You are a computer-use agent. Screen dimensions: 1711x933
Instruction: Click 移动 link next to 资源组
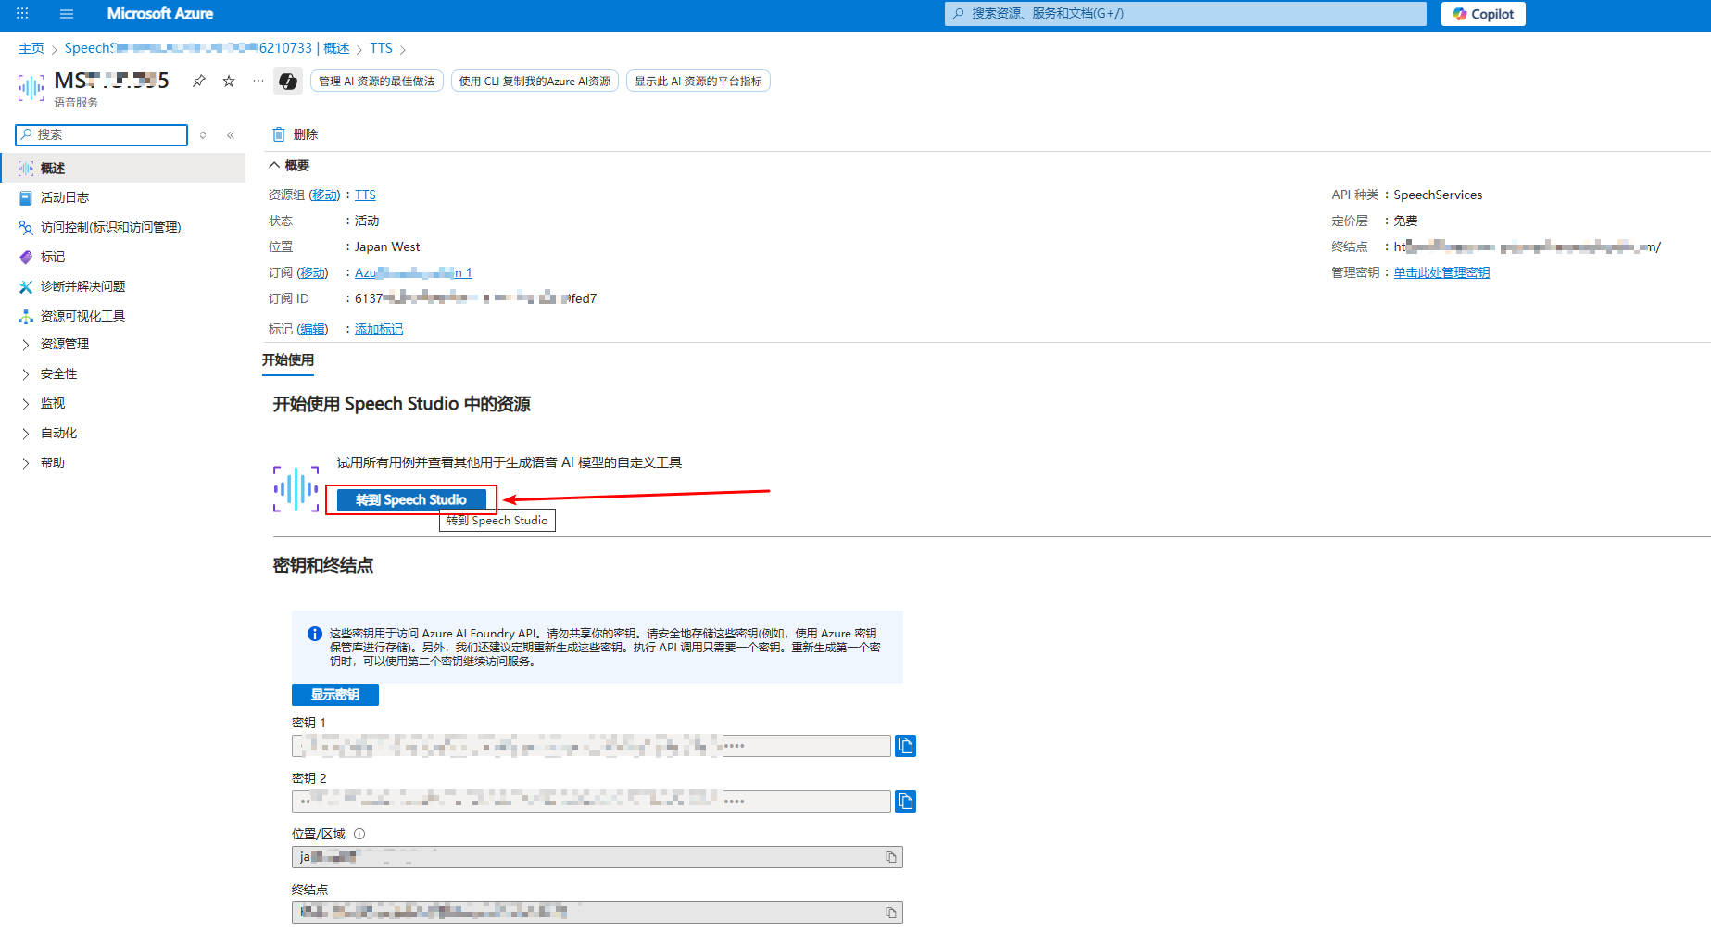324,195
